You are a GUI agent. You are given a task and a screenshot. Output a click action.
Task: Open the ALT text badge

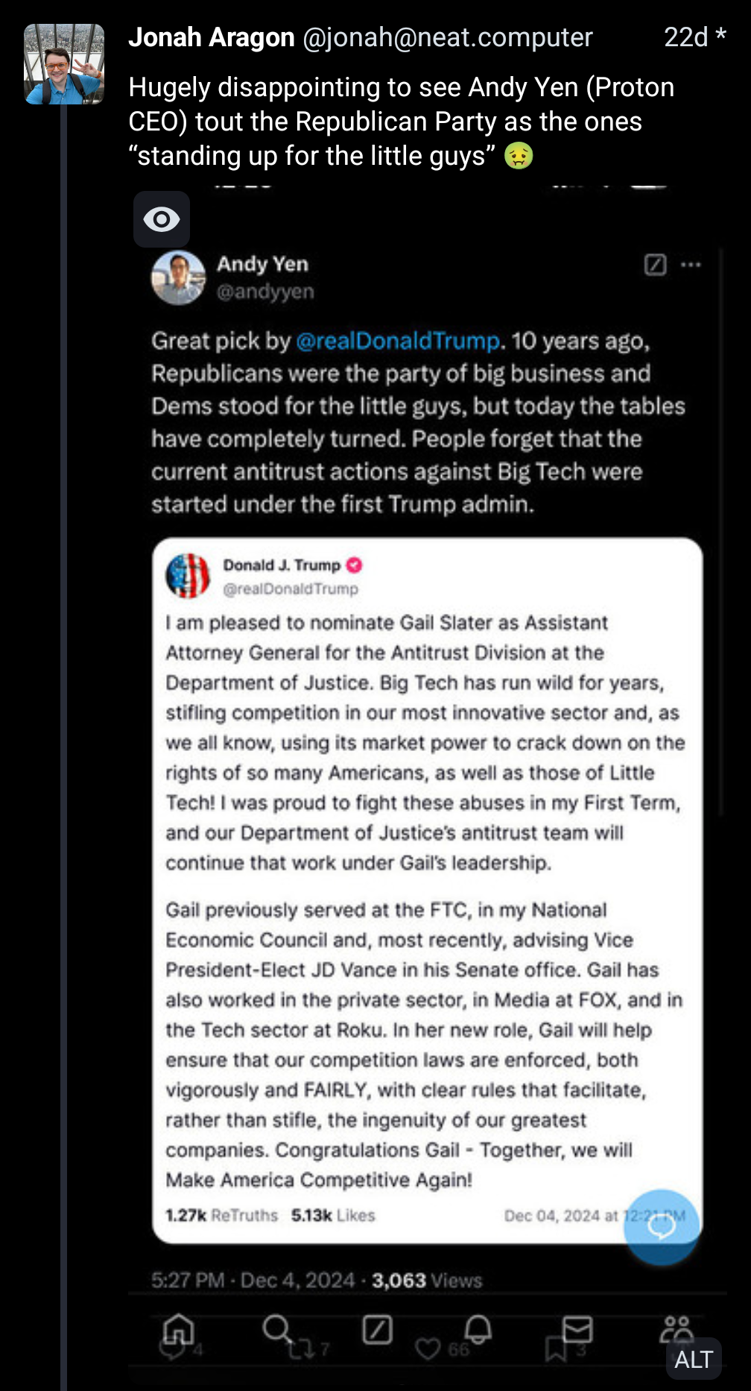tap(694, 1359)
